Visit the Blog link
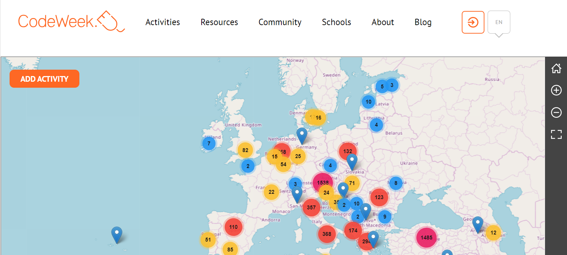 point(423,22)
